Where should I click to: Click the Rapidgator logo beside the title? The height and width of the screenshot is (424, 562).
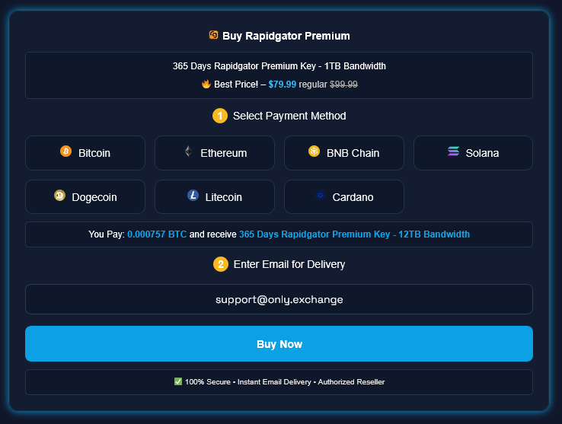[x=214, y=35]
